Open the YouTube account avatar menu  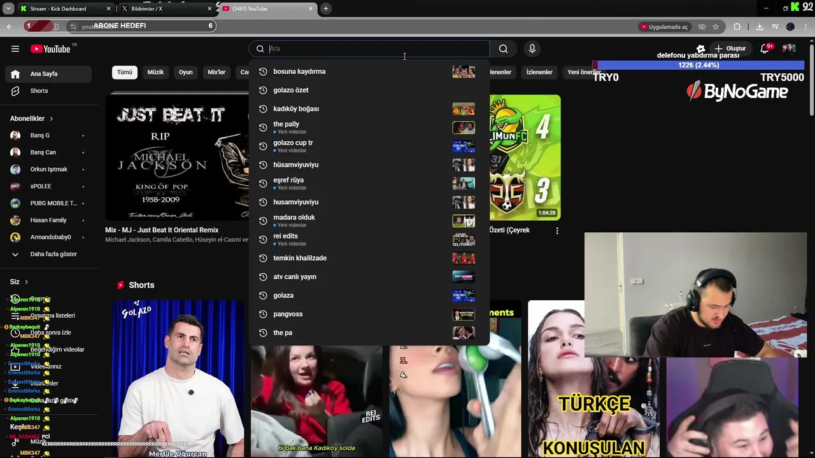coord(789,49)
